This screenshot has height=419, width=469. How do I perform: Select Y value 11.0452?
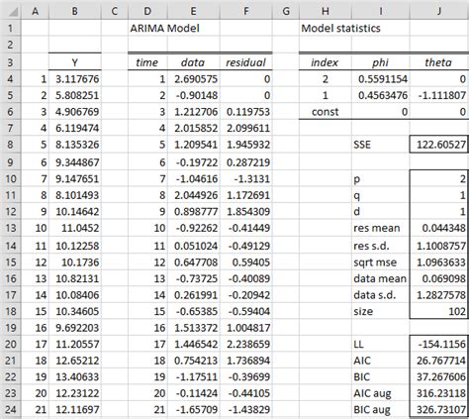[75, 228]
